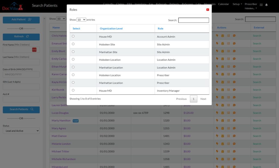Click the Date of Birth field

21,74
